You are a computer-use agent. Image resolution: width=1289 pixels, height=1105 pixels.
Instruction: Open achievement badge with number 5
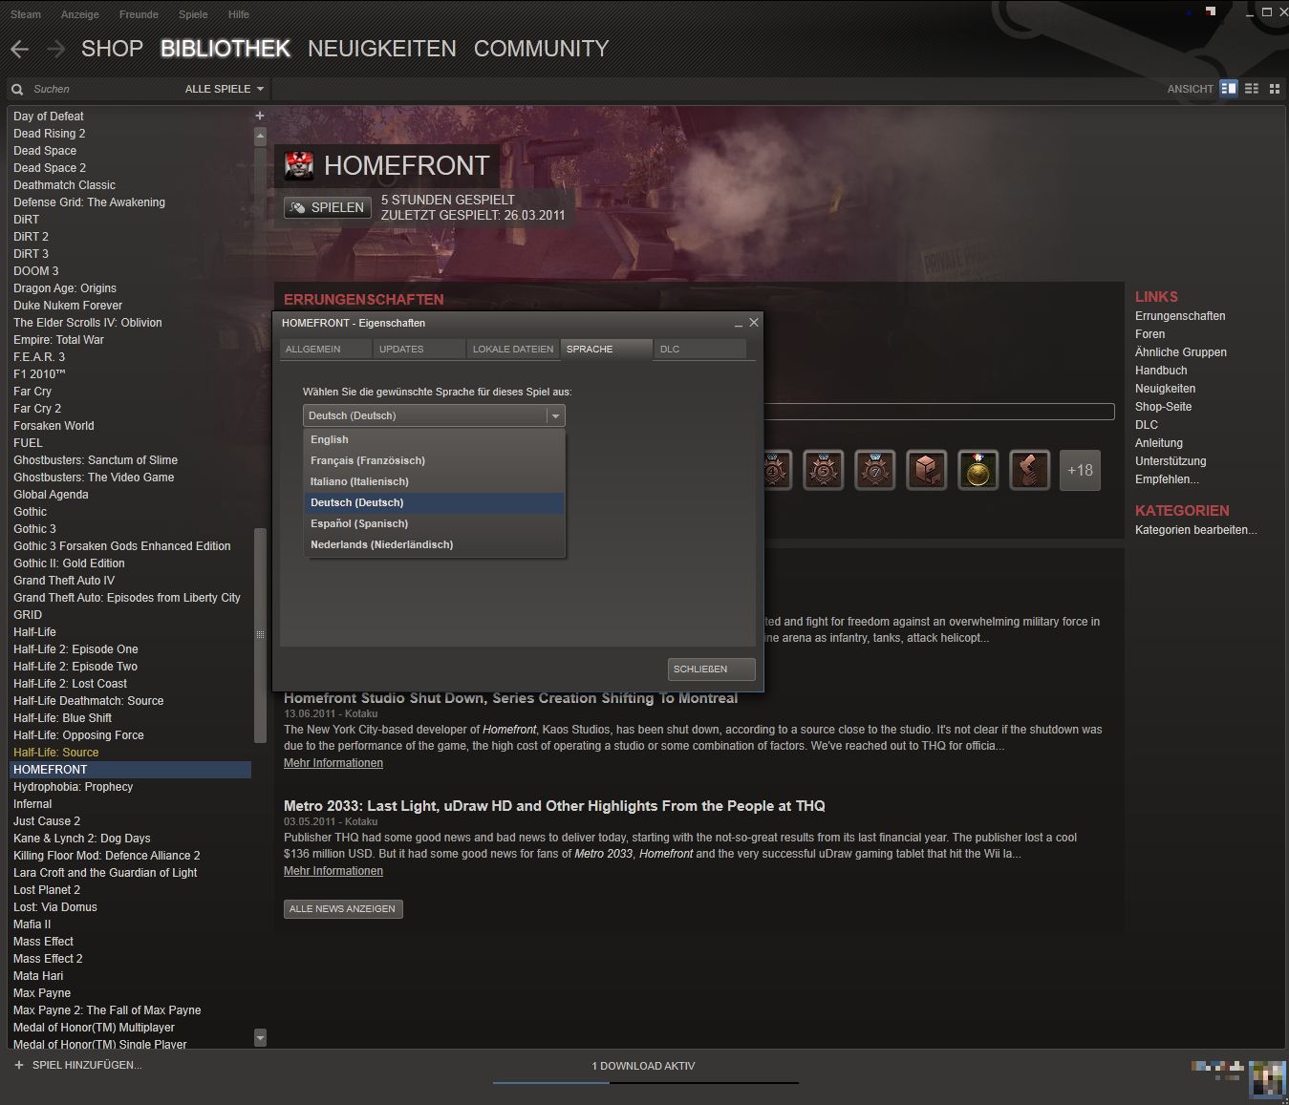[x=824, y=470]
